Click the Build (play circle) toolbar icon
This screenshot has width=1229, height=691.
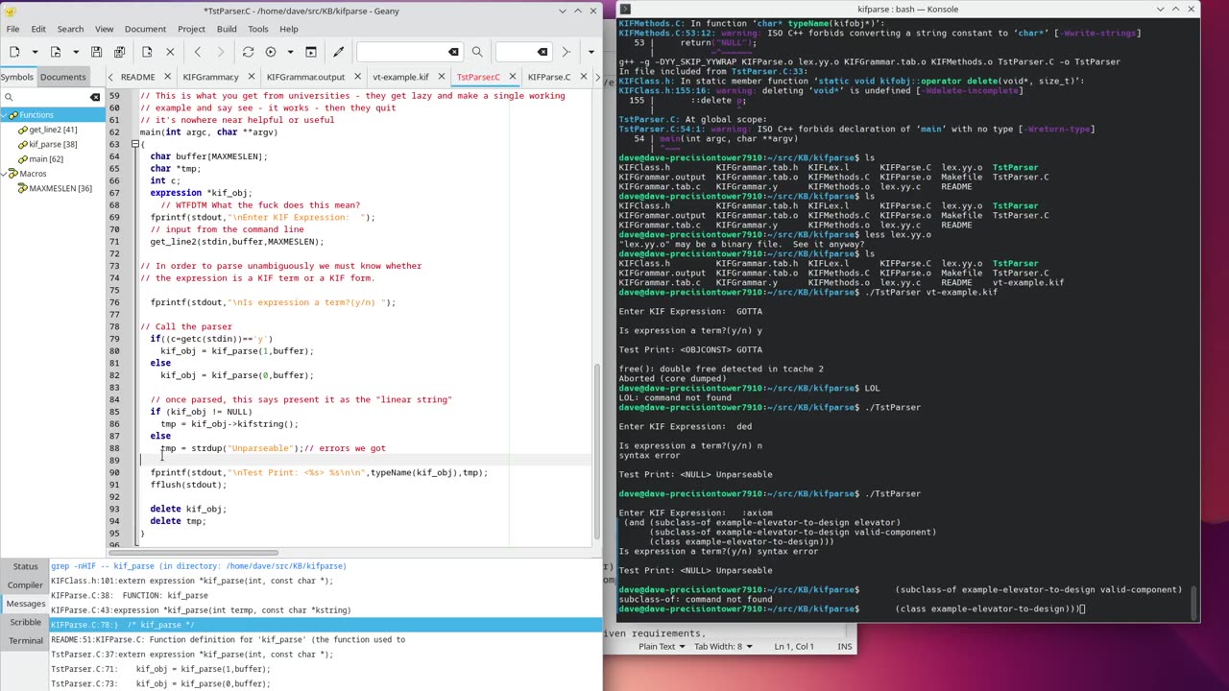(270, 52)
